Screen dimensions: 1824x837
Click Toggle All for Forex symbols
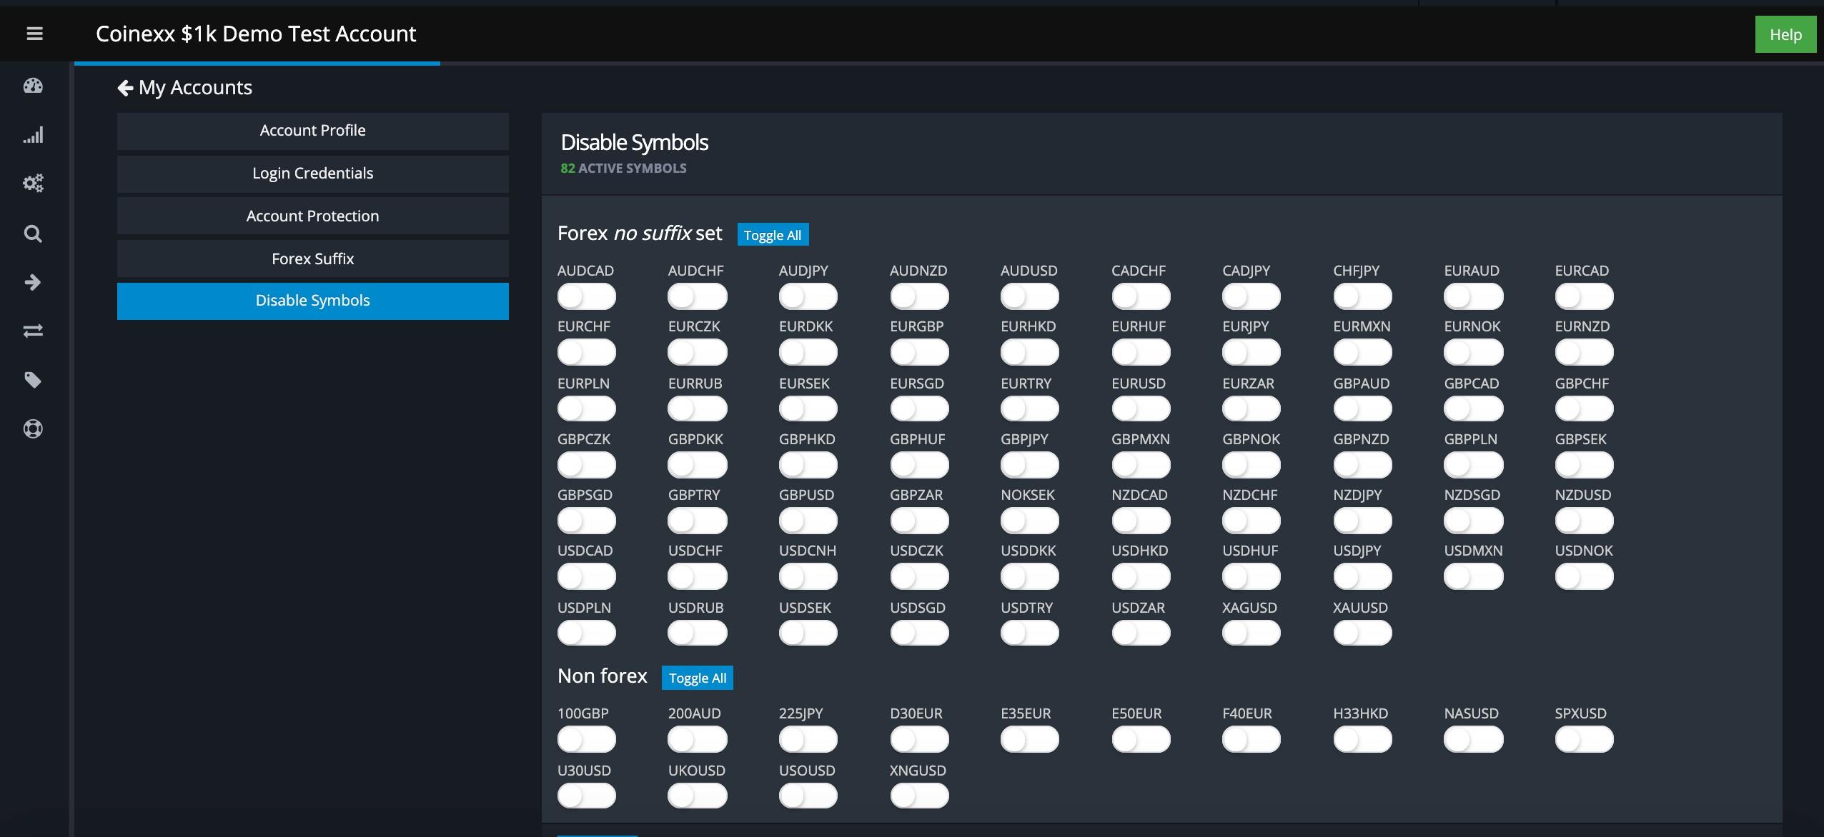[772, 235]
